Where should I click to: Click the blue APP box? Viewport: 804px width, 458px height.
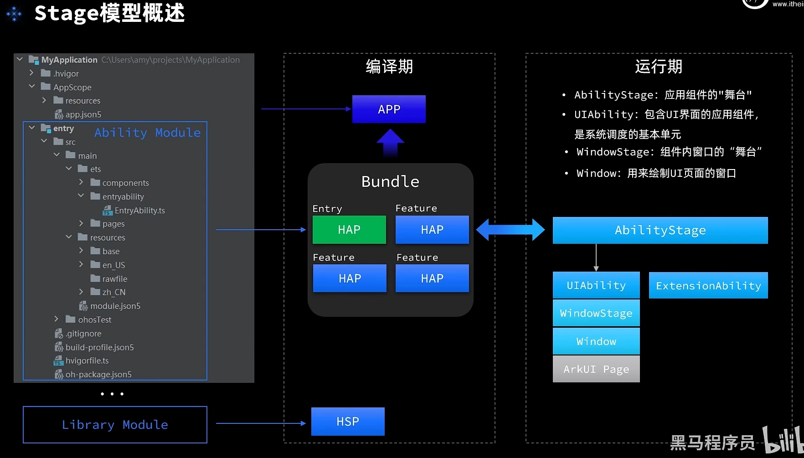pyautogui.click(x=389, y=109)
